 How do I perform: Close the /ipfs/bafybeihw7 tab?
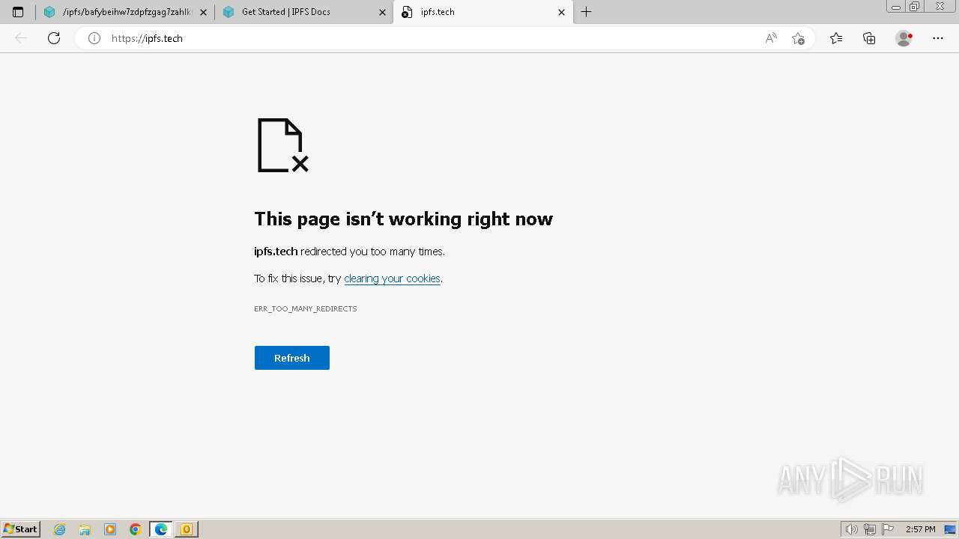(x=203, y=12)
